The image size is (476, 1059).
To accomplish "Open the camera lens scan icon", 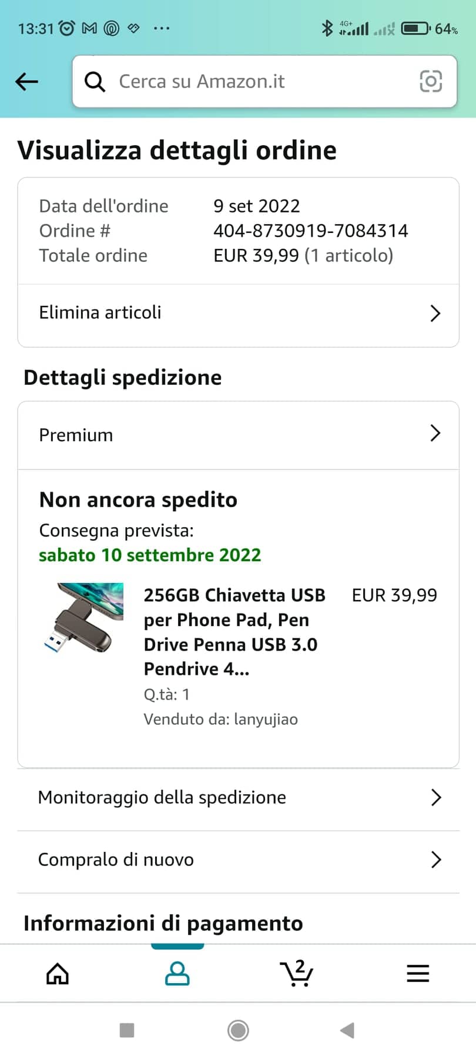I will (431, 81).
